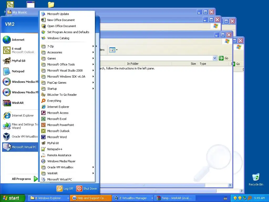269x202 pixels.
Task: Expand Oracle VM VirtualBox folder submenu
Action: coord(67,167)
